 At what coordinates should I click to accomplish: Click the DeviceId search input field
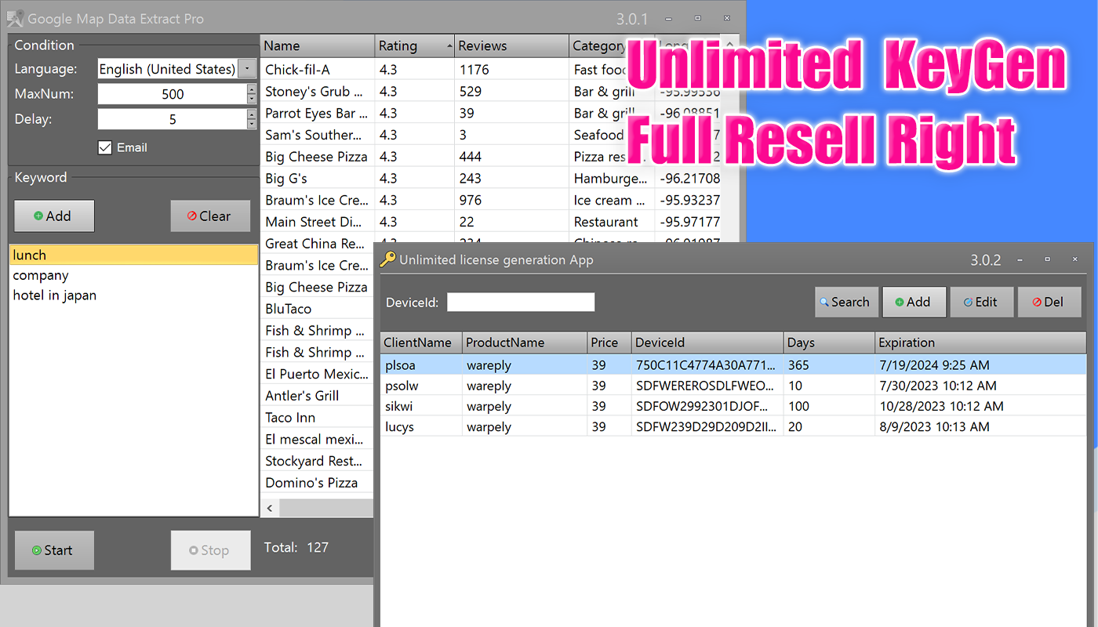pyautogui.click(x=521, y=302)
